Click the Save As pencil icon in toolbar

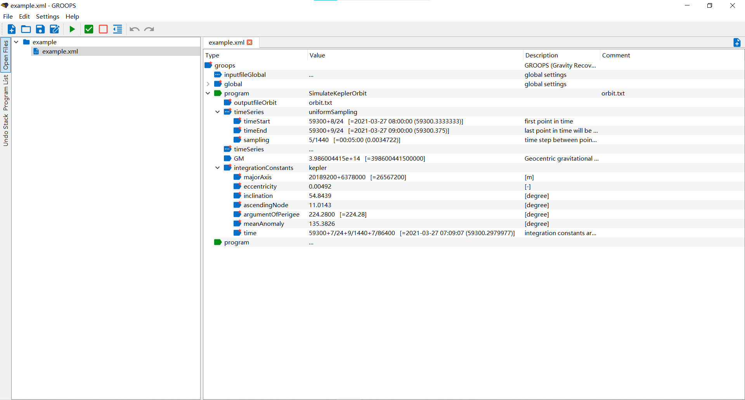pos(55,29)
